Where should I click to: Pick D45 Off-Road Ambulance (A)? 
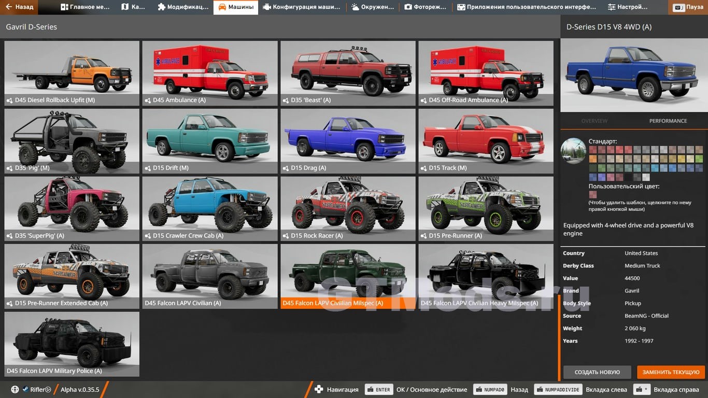[486, 74]
